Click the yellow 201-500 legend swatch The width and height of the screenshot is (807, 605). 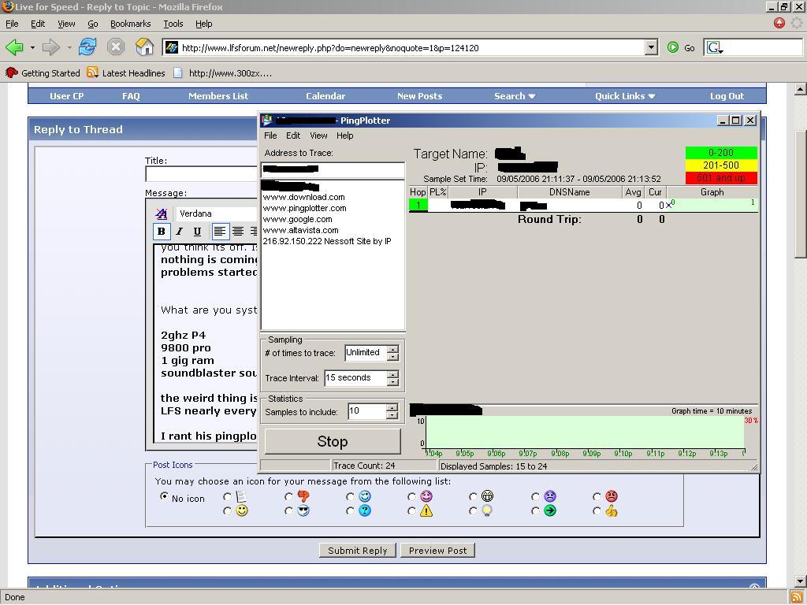(721, 165)
